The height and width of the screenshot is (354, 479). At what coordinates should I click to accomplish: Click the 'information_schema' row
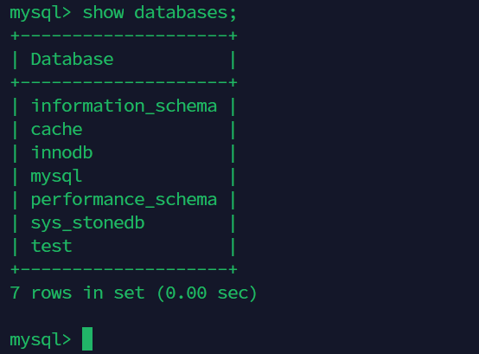pyautogui.click(x=124, y=106)
